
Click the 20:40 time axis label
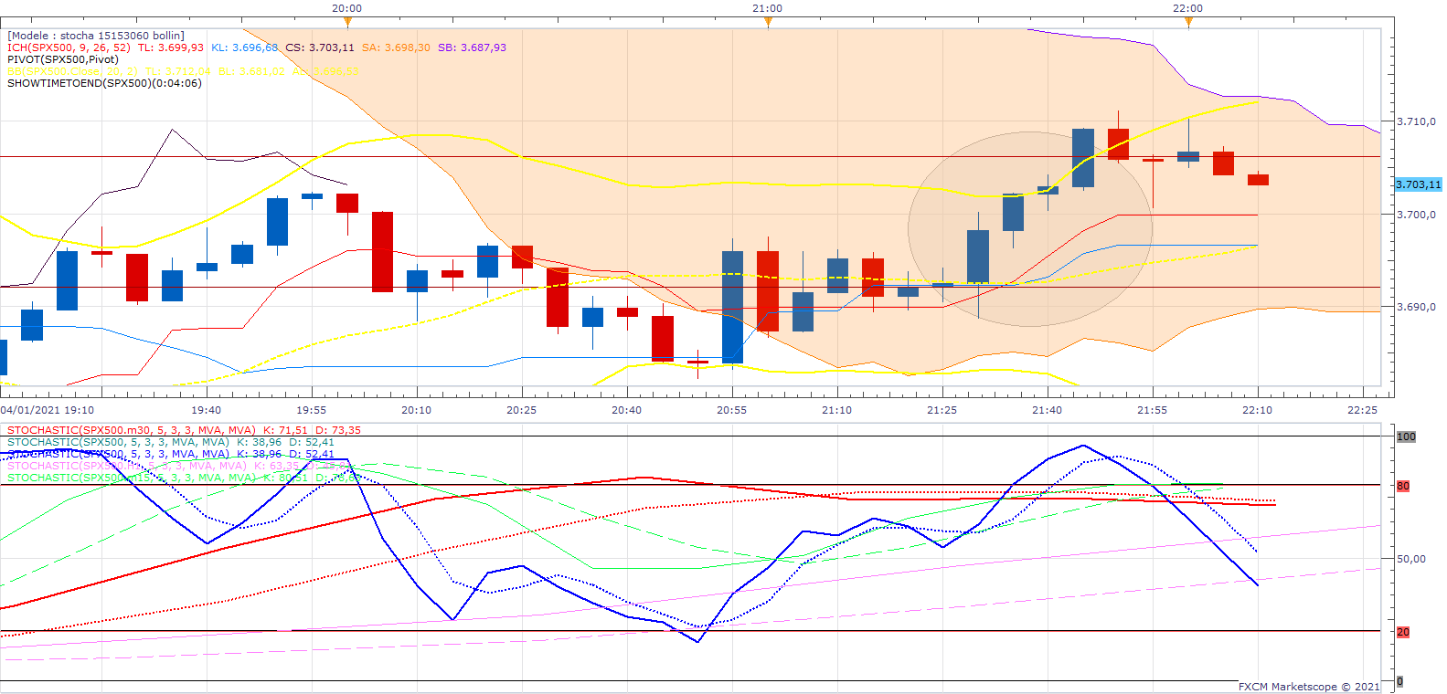pos(627,410)
